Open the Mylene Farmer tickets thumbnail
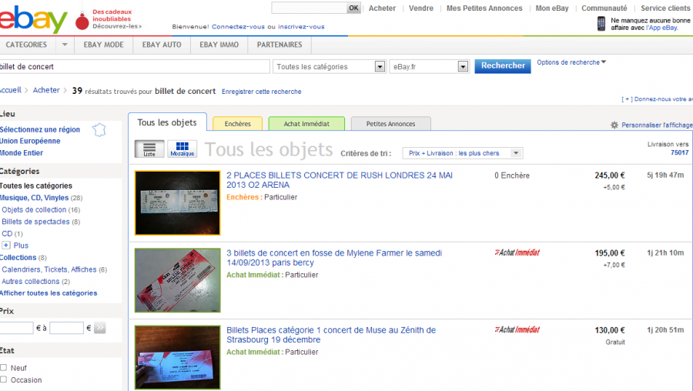Screen dimensions: 693x391 [x=178, y=280]
